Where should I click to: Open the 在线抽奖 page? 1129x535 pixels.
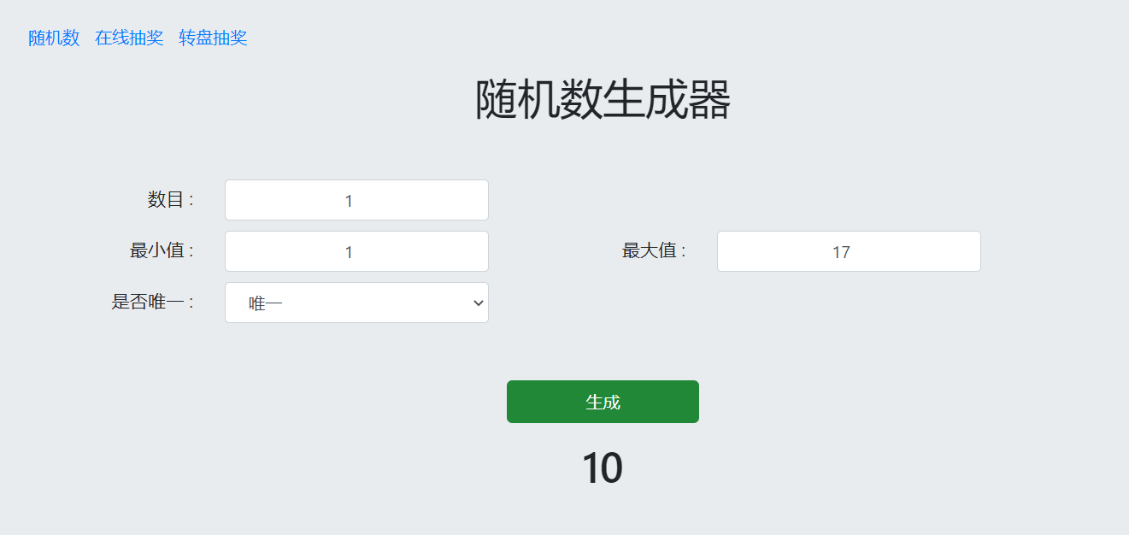(x=129, y=38)
